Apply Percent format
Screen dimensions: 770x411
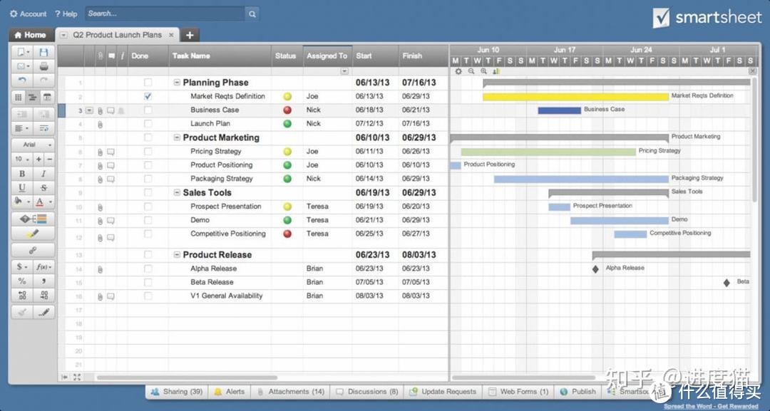pos(21,281)
